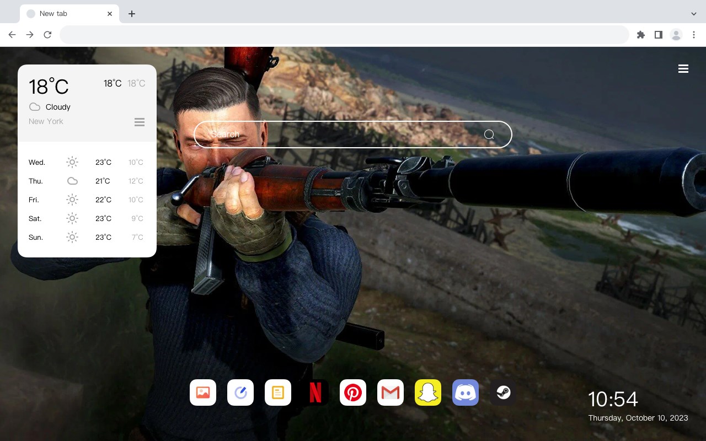Viewport: 706px width, 441px height.
Task: Select the Sun. forecast row
Action: click(87, 237)
